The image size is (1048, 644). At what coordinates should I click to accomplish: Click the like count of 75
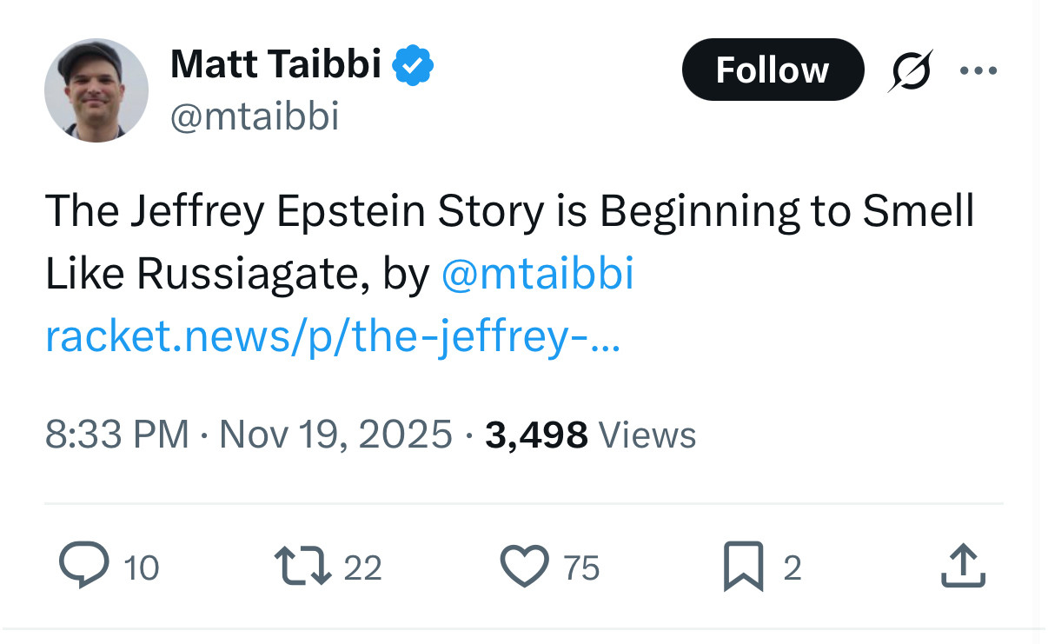[581, 568]
